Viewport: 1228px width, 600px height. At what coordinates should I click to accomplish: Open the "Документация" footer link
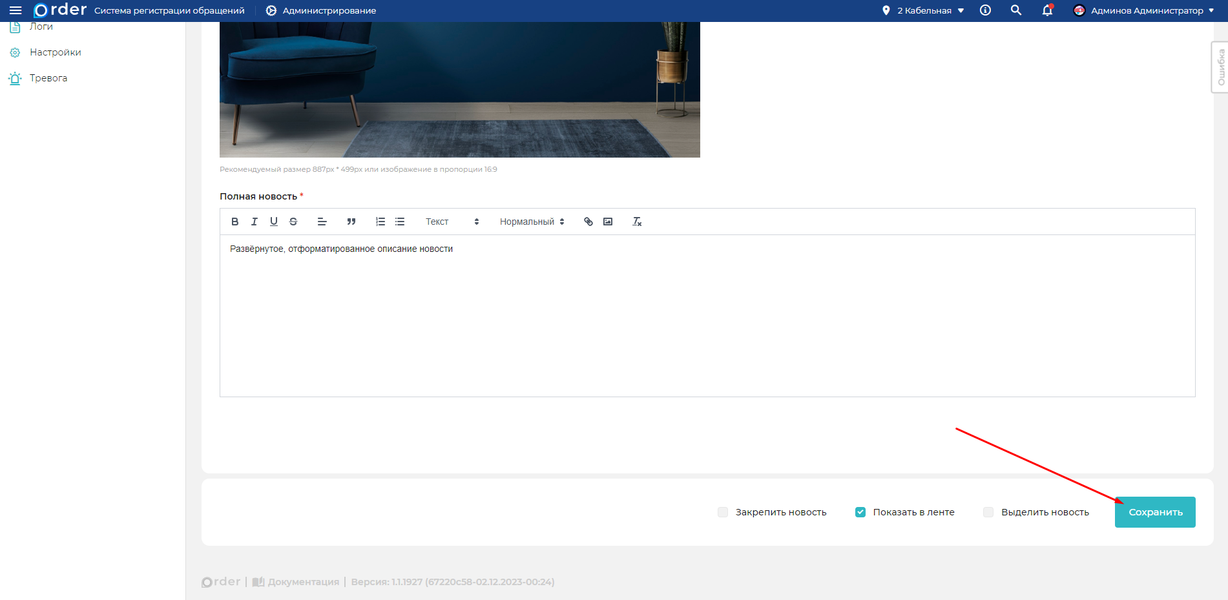pyautogui.click(x=302, y=582)
